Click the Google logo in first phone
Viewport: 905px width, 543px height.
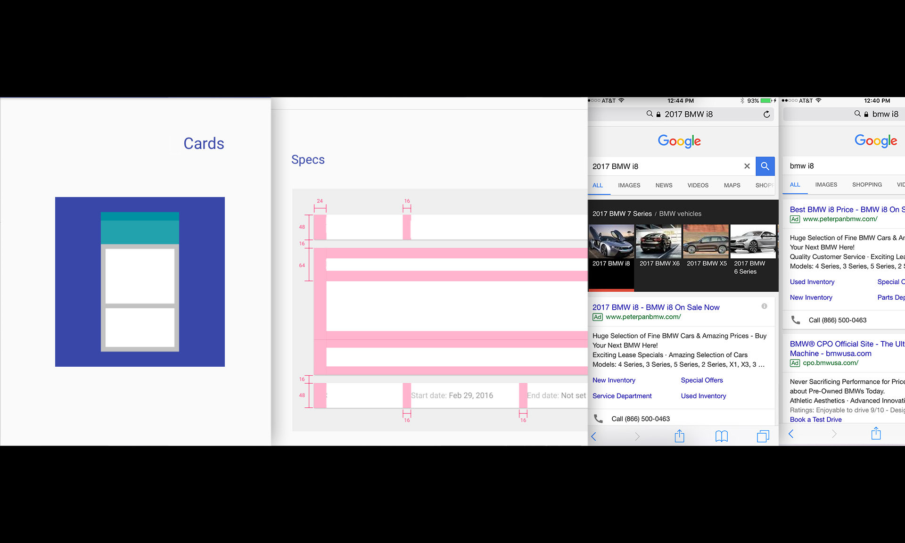(x=679, y=141)
